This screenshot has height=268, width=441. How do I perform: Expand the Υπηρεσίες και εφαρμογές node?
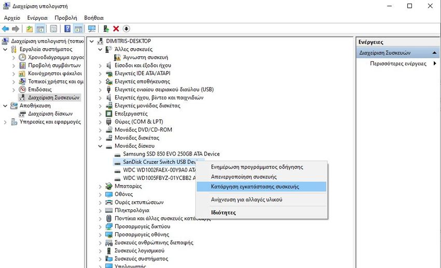click(5, 122)
